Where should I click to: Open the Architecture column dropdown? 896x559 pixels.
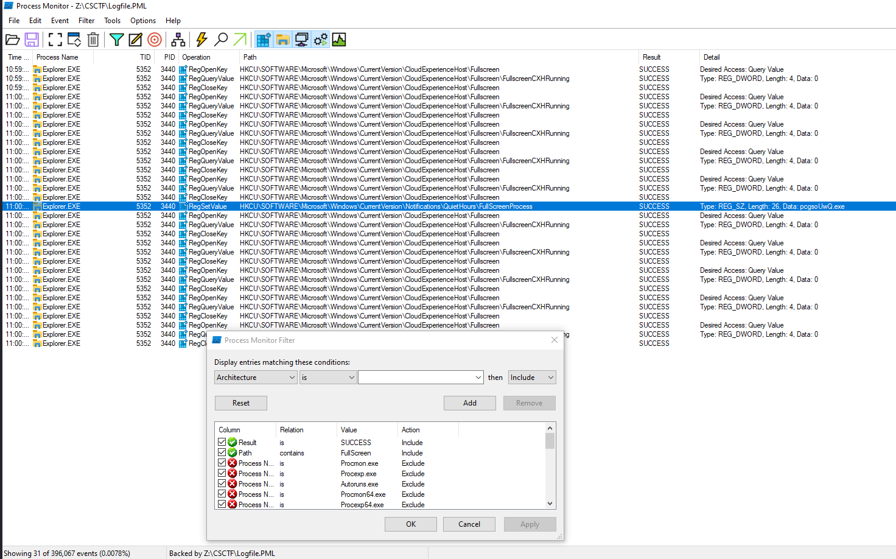256,378
